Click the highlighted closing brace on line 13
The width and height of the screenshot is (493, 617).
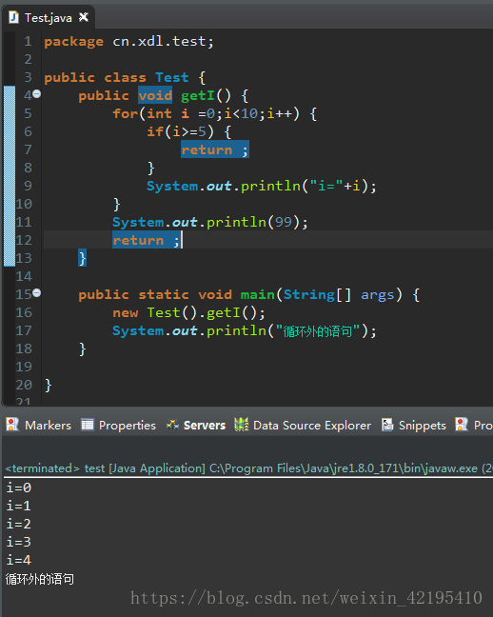(x=82, y=258)
